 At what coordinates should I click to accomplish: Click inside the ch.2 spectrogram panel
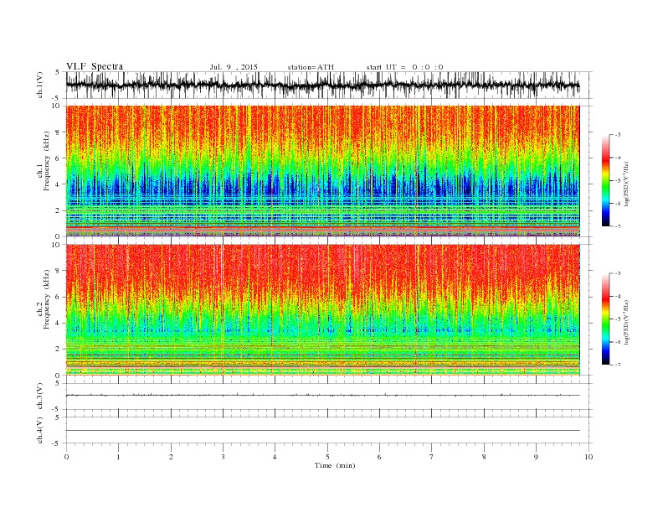pyautogui.click(x=322, y=310)
